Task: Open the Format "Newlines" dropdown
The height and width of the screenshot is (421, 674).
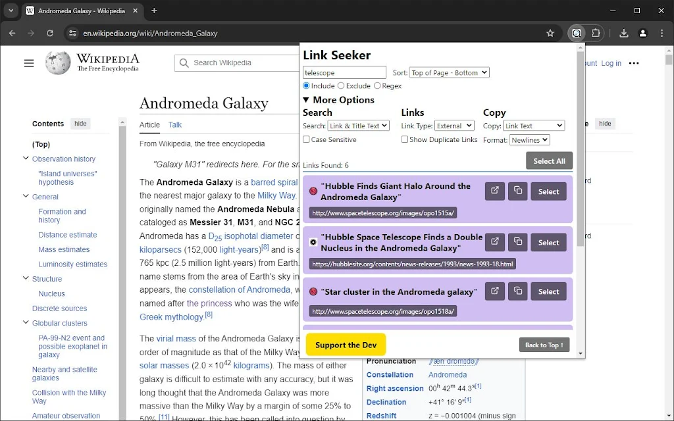Action: (x=530, y=139)
